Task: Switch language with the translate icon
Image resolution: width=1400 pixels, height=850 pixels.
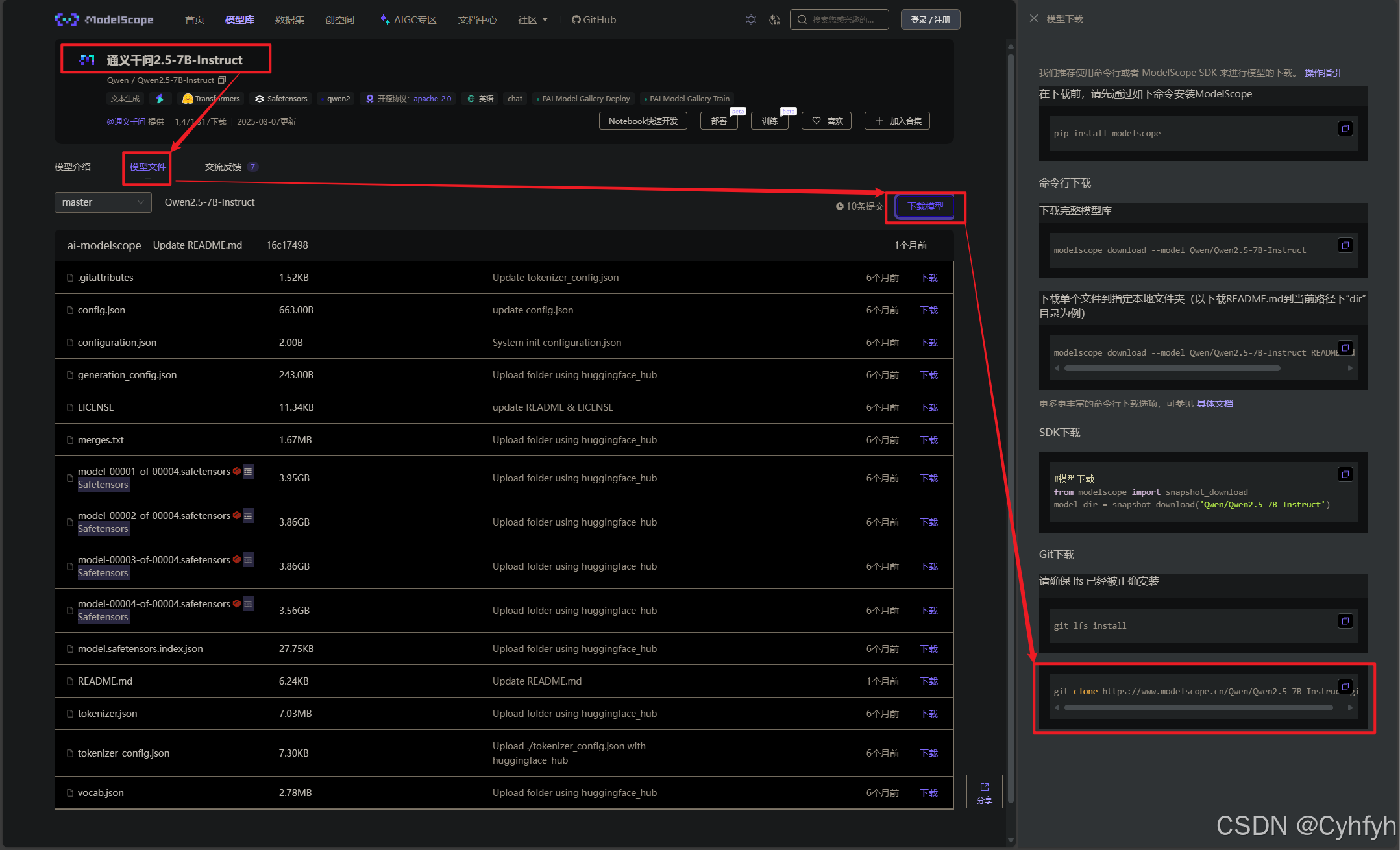Action: coord(774,19)
